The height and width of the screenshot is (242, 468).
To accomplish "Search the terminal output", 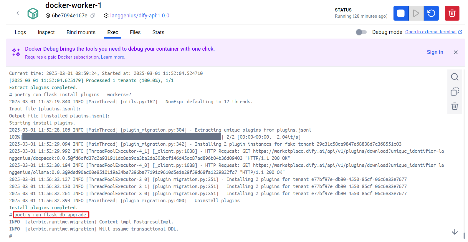I will (455, 77).
